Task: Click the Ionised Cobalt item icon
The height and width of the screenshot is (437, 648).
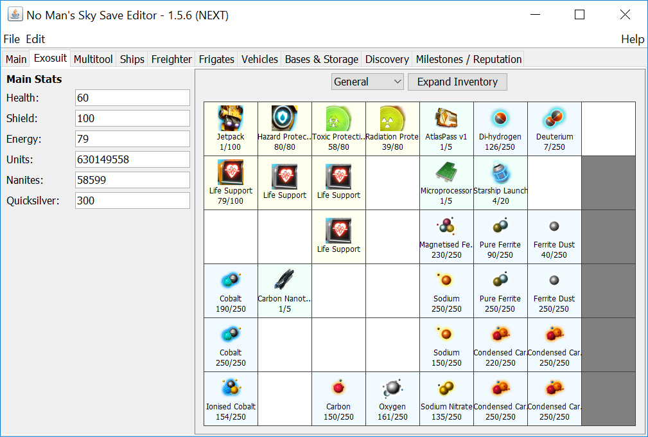Action: (x=231, y=388)
